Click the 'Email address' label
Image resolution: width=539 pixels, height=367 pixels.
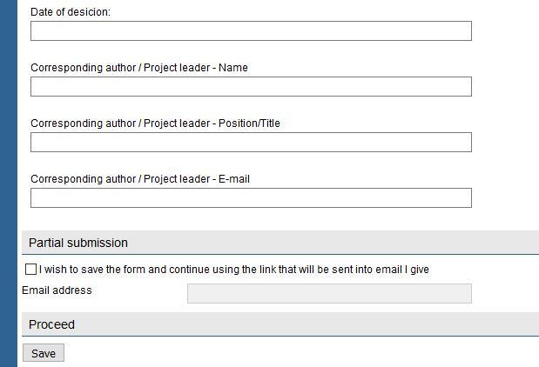point(57,290)
